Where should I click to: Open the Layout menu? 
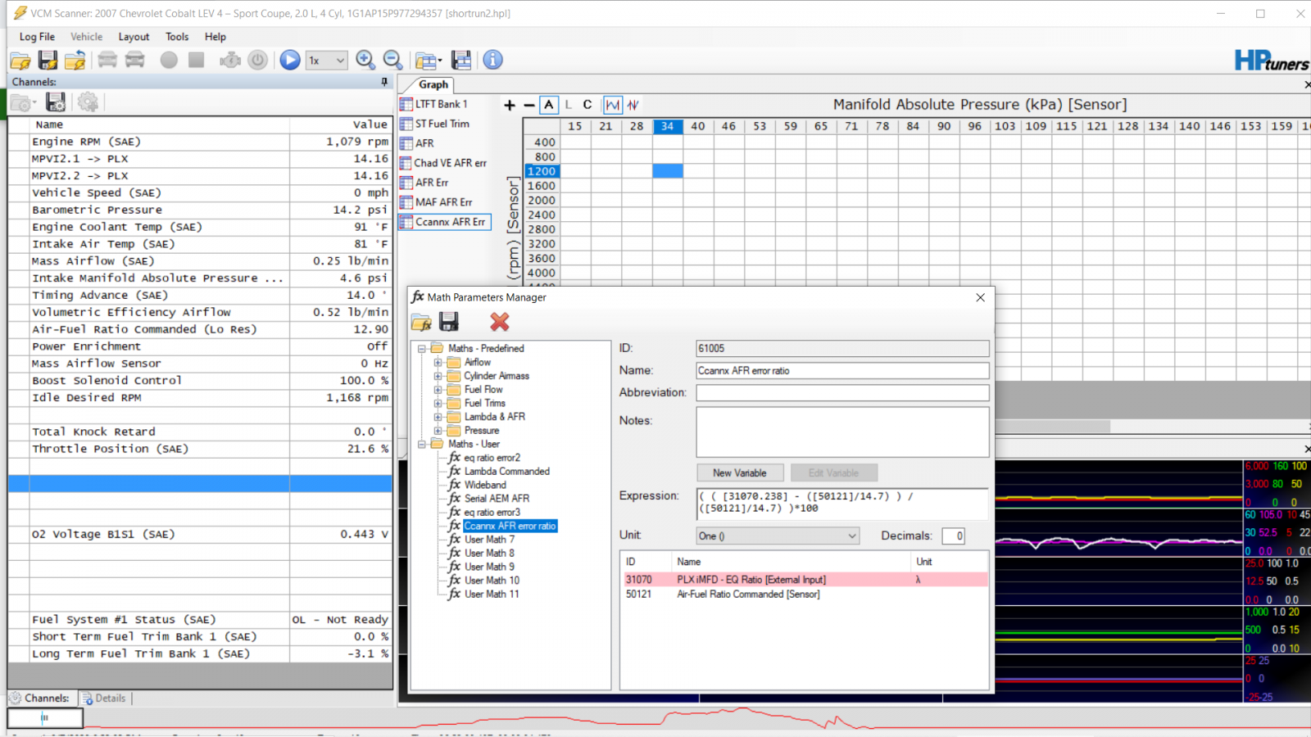pos(134,37)
